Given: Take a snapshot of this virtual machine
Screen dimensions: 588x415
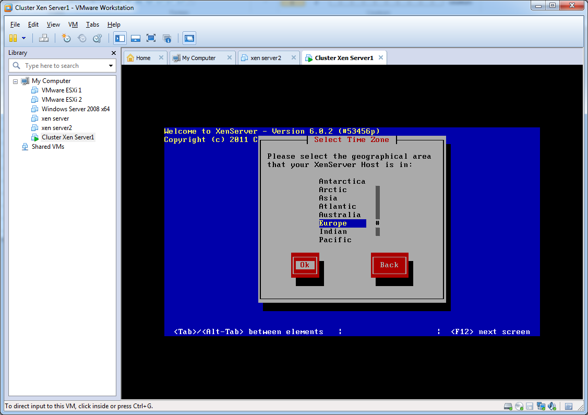Looking at the screenshot, I should point(66,38).
